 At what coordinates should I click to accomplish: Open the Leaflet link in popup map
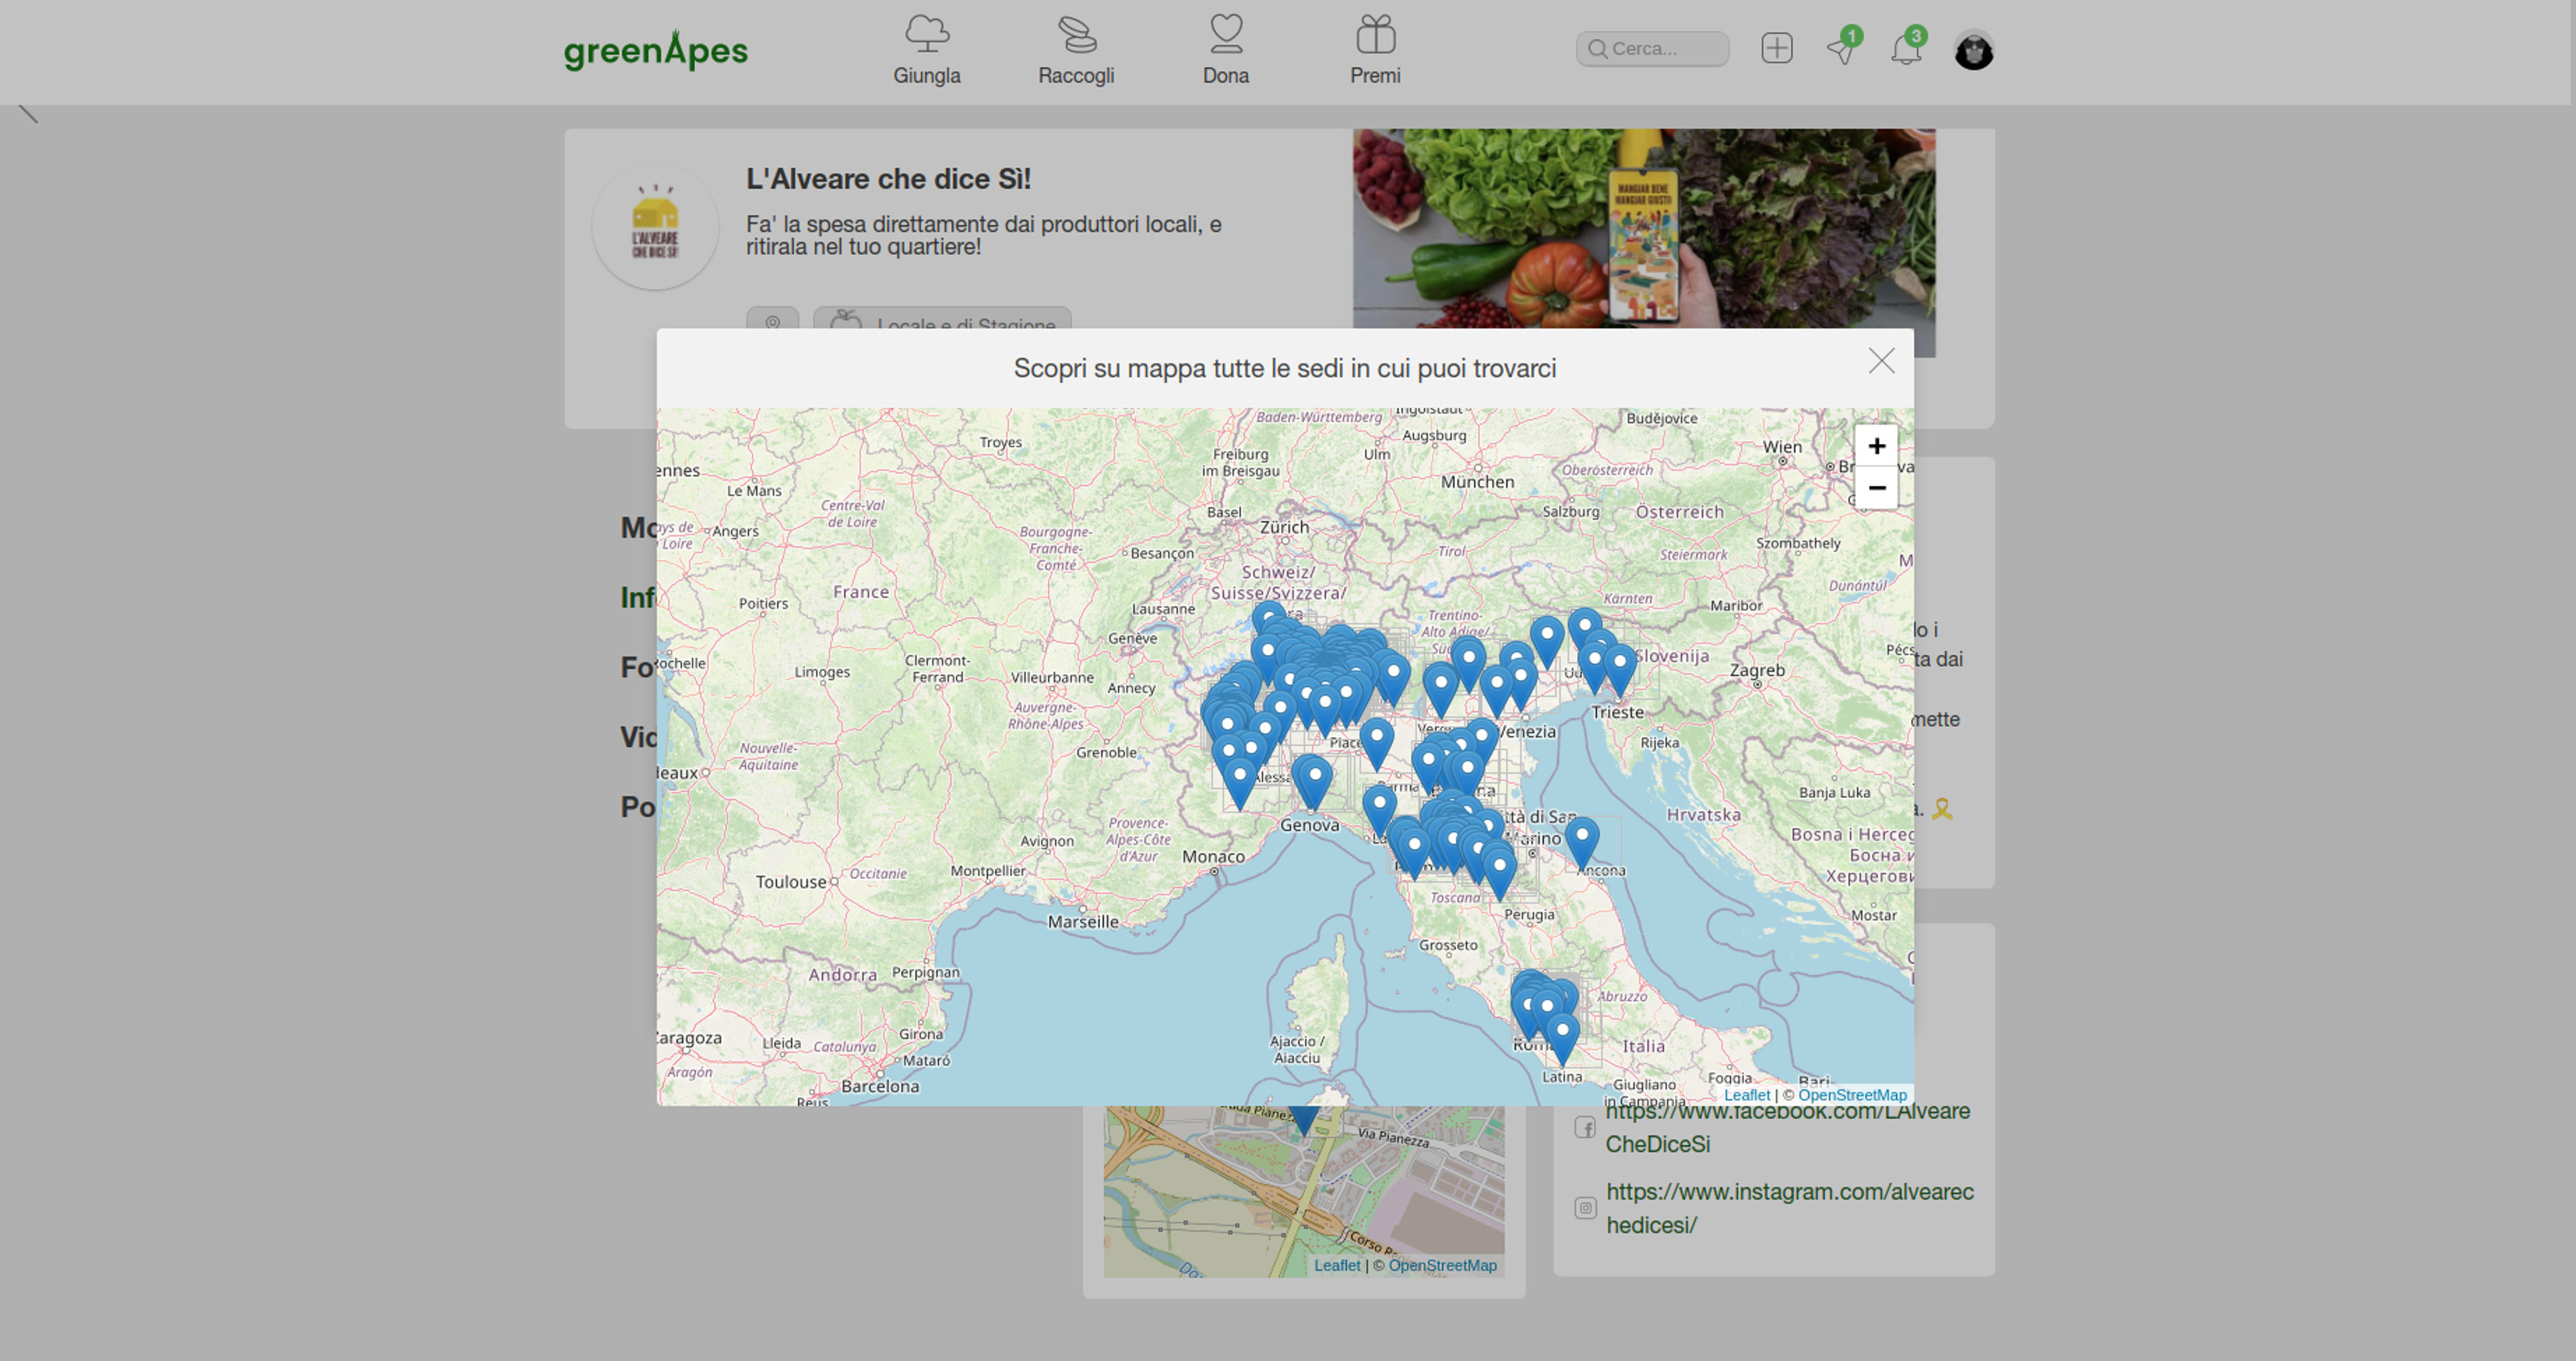[x=1746, y=1094]
